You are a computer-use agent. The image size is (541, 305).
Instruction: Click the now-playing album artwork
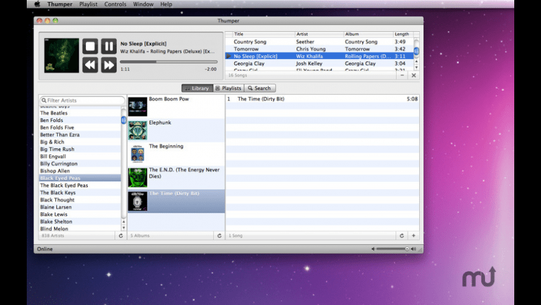pyautogui.click(x=62, y=55)
